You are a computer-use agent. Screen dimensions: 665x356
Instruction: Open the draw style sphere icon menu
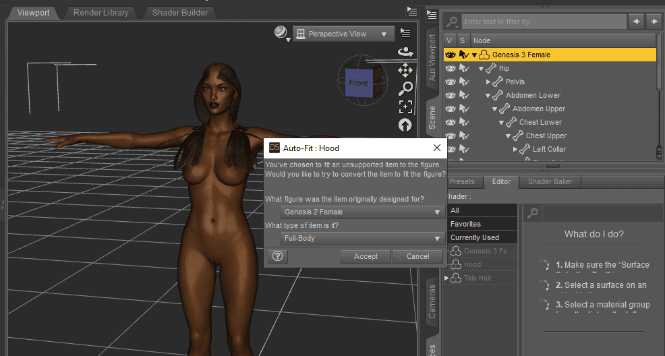(282, 33)
